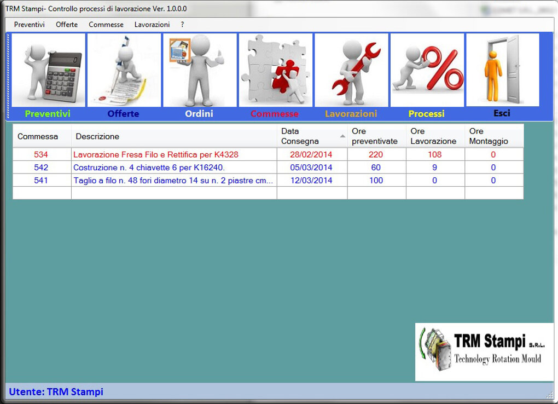Image resolution: width=558 pixels, height=404 pixels.
Task: Open the Preventivi menu
Action: coord(30,25)
